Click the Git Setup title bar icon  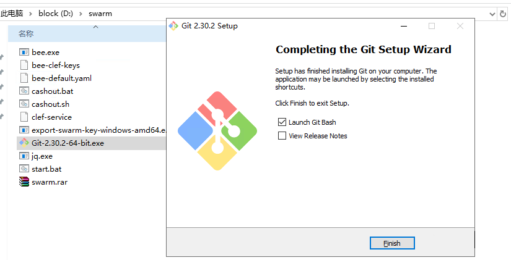[x=174, y=26]
